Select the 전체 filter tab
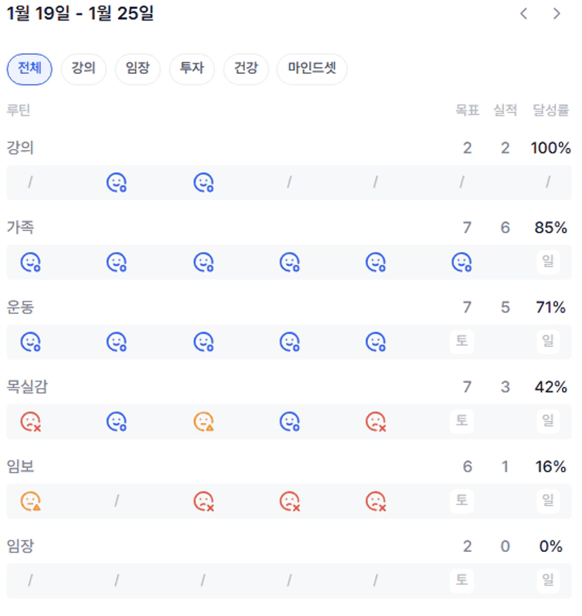 click(x=30, y=69)
